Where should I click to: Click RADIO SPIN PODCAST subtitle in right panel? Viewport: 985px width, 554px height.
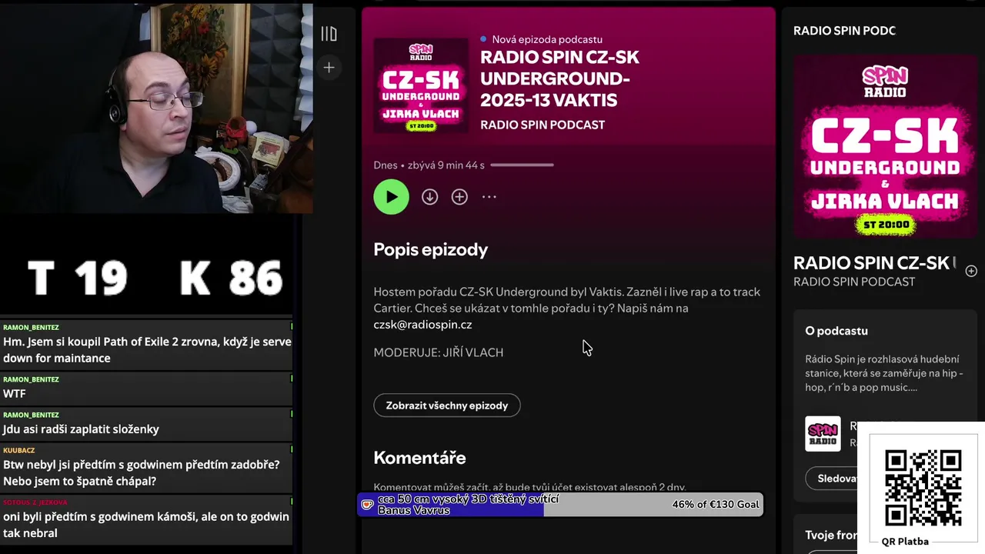tap(854, 282)
